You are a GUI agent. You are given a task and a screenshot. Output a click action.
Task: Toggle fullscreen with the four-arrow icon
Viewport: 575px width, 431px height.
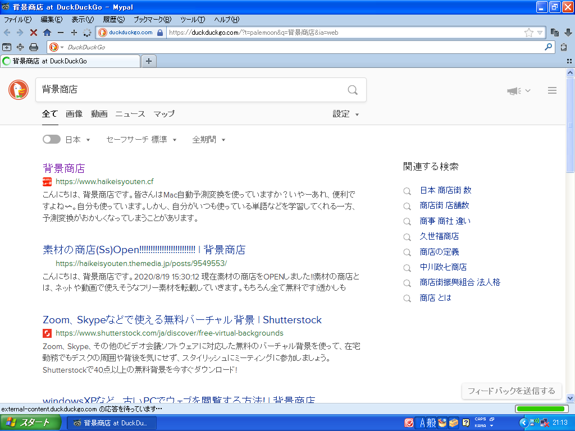20,47
